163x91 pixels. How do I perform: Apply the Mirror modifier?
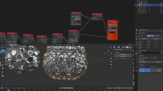(144, 39)
